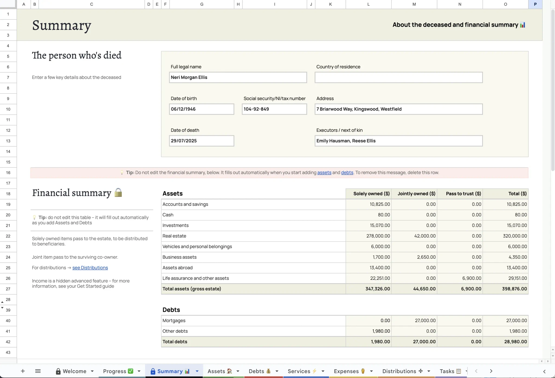This screenshot has height=378, width=555.
Task: Collapse side panel chevron at bottom right
Action: point(544,371)
